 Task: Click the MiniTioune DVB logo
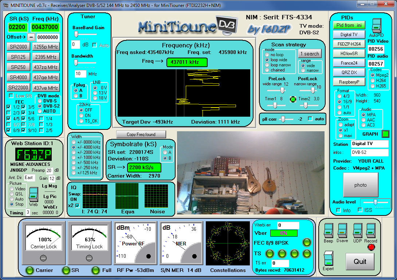[x=188, y=26]
